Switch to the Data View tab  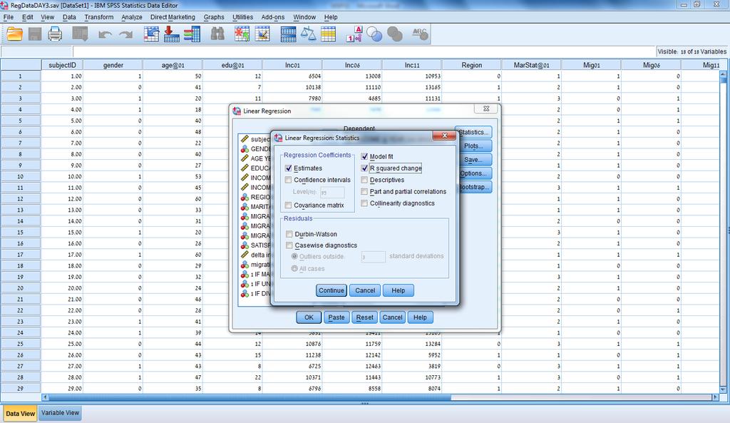[x=20, y=413]
